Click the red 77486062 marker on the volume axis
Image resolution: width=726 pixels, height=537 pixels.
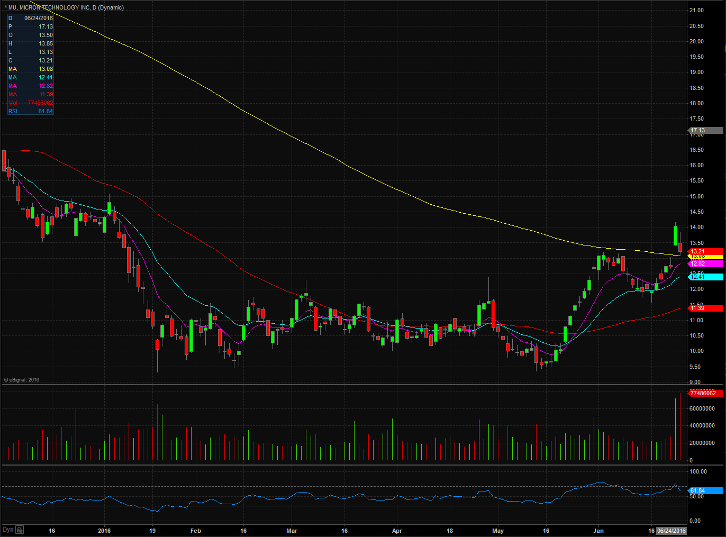pos(706,393)
